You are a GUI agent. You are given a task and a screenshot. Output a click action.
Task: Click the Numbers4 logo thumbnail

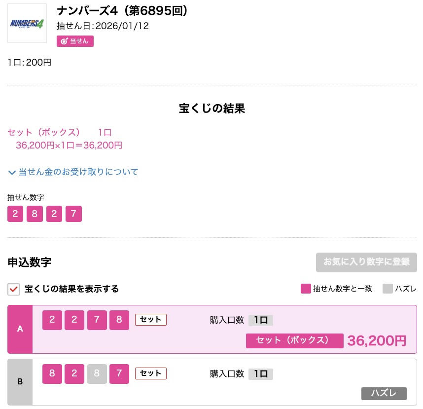tap(27, 23)
